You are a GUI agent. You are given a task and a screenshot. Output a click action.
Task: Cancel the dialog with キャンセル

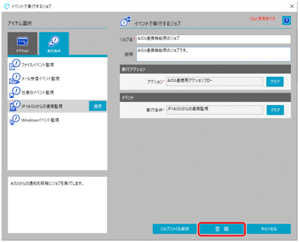[269, 229]
